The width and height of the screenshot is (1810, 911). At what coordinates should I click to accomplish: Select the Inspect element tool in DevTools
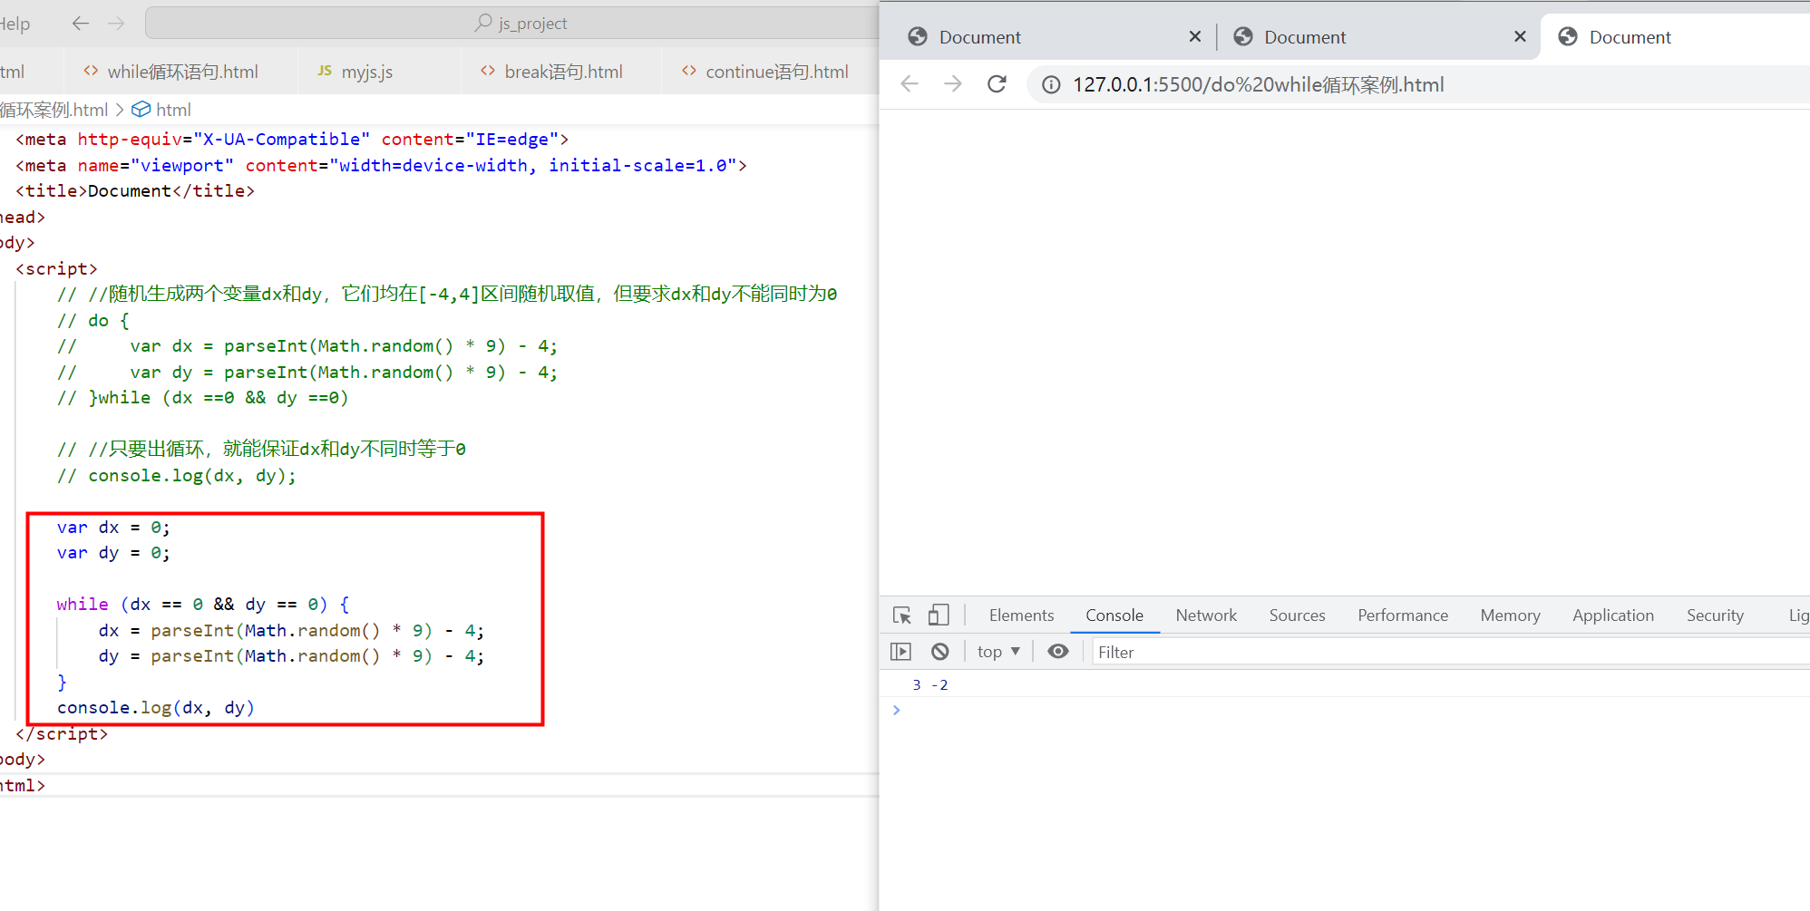coord(901,615)
